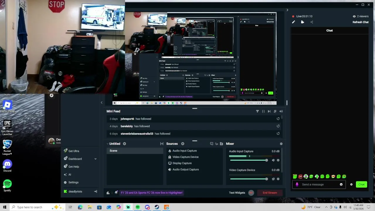Select the Chat tab header
The image size is (375, 211).
click(x=330, y=30)
